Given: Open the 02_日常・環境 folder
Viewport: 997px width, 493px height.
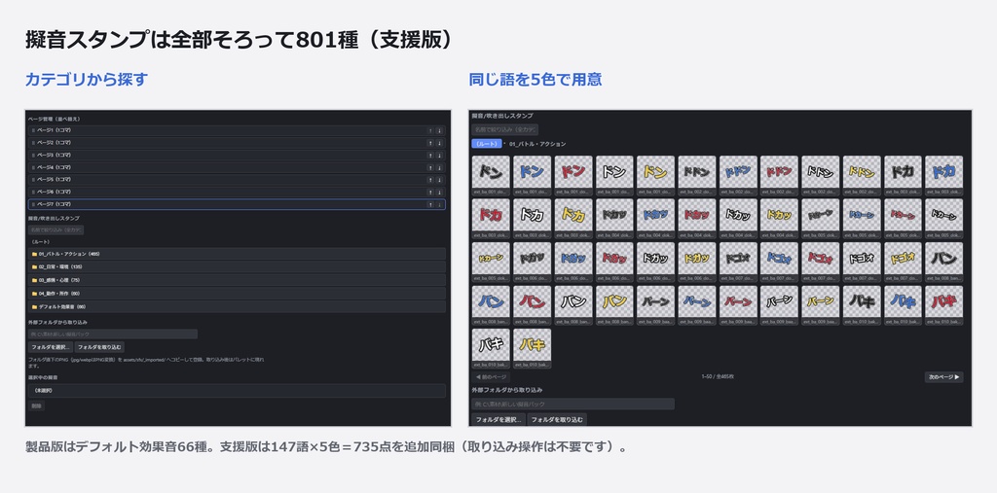Looking at the screenshot, I should tap(237, 266).
